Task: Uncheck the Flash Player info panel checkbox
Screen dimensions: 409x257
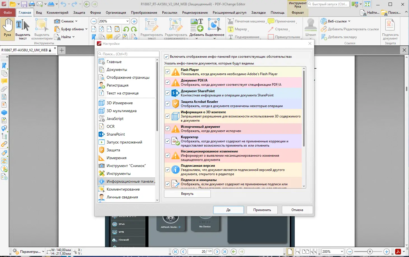Action: click(x=167, y=71)
